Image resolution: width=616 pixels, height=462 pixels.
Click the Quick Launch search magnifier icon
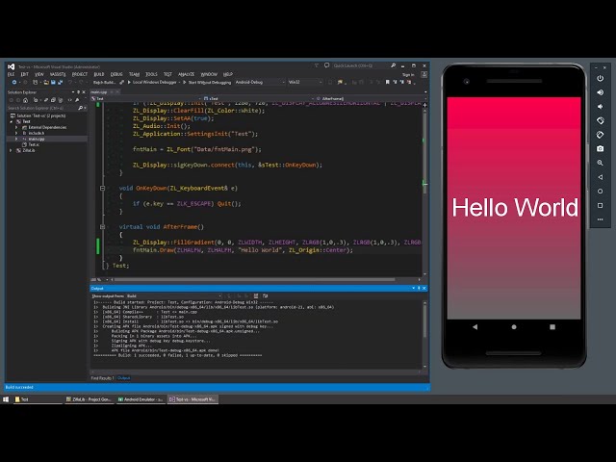pyautogui.click(x=393, y=65)
